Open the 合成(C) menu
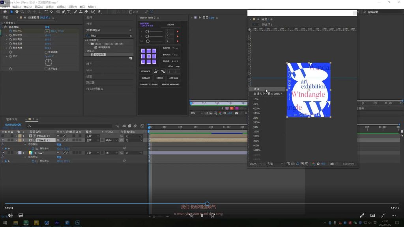This screenshot has width=404, height=227. pos(28,7)
